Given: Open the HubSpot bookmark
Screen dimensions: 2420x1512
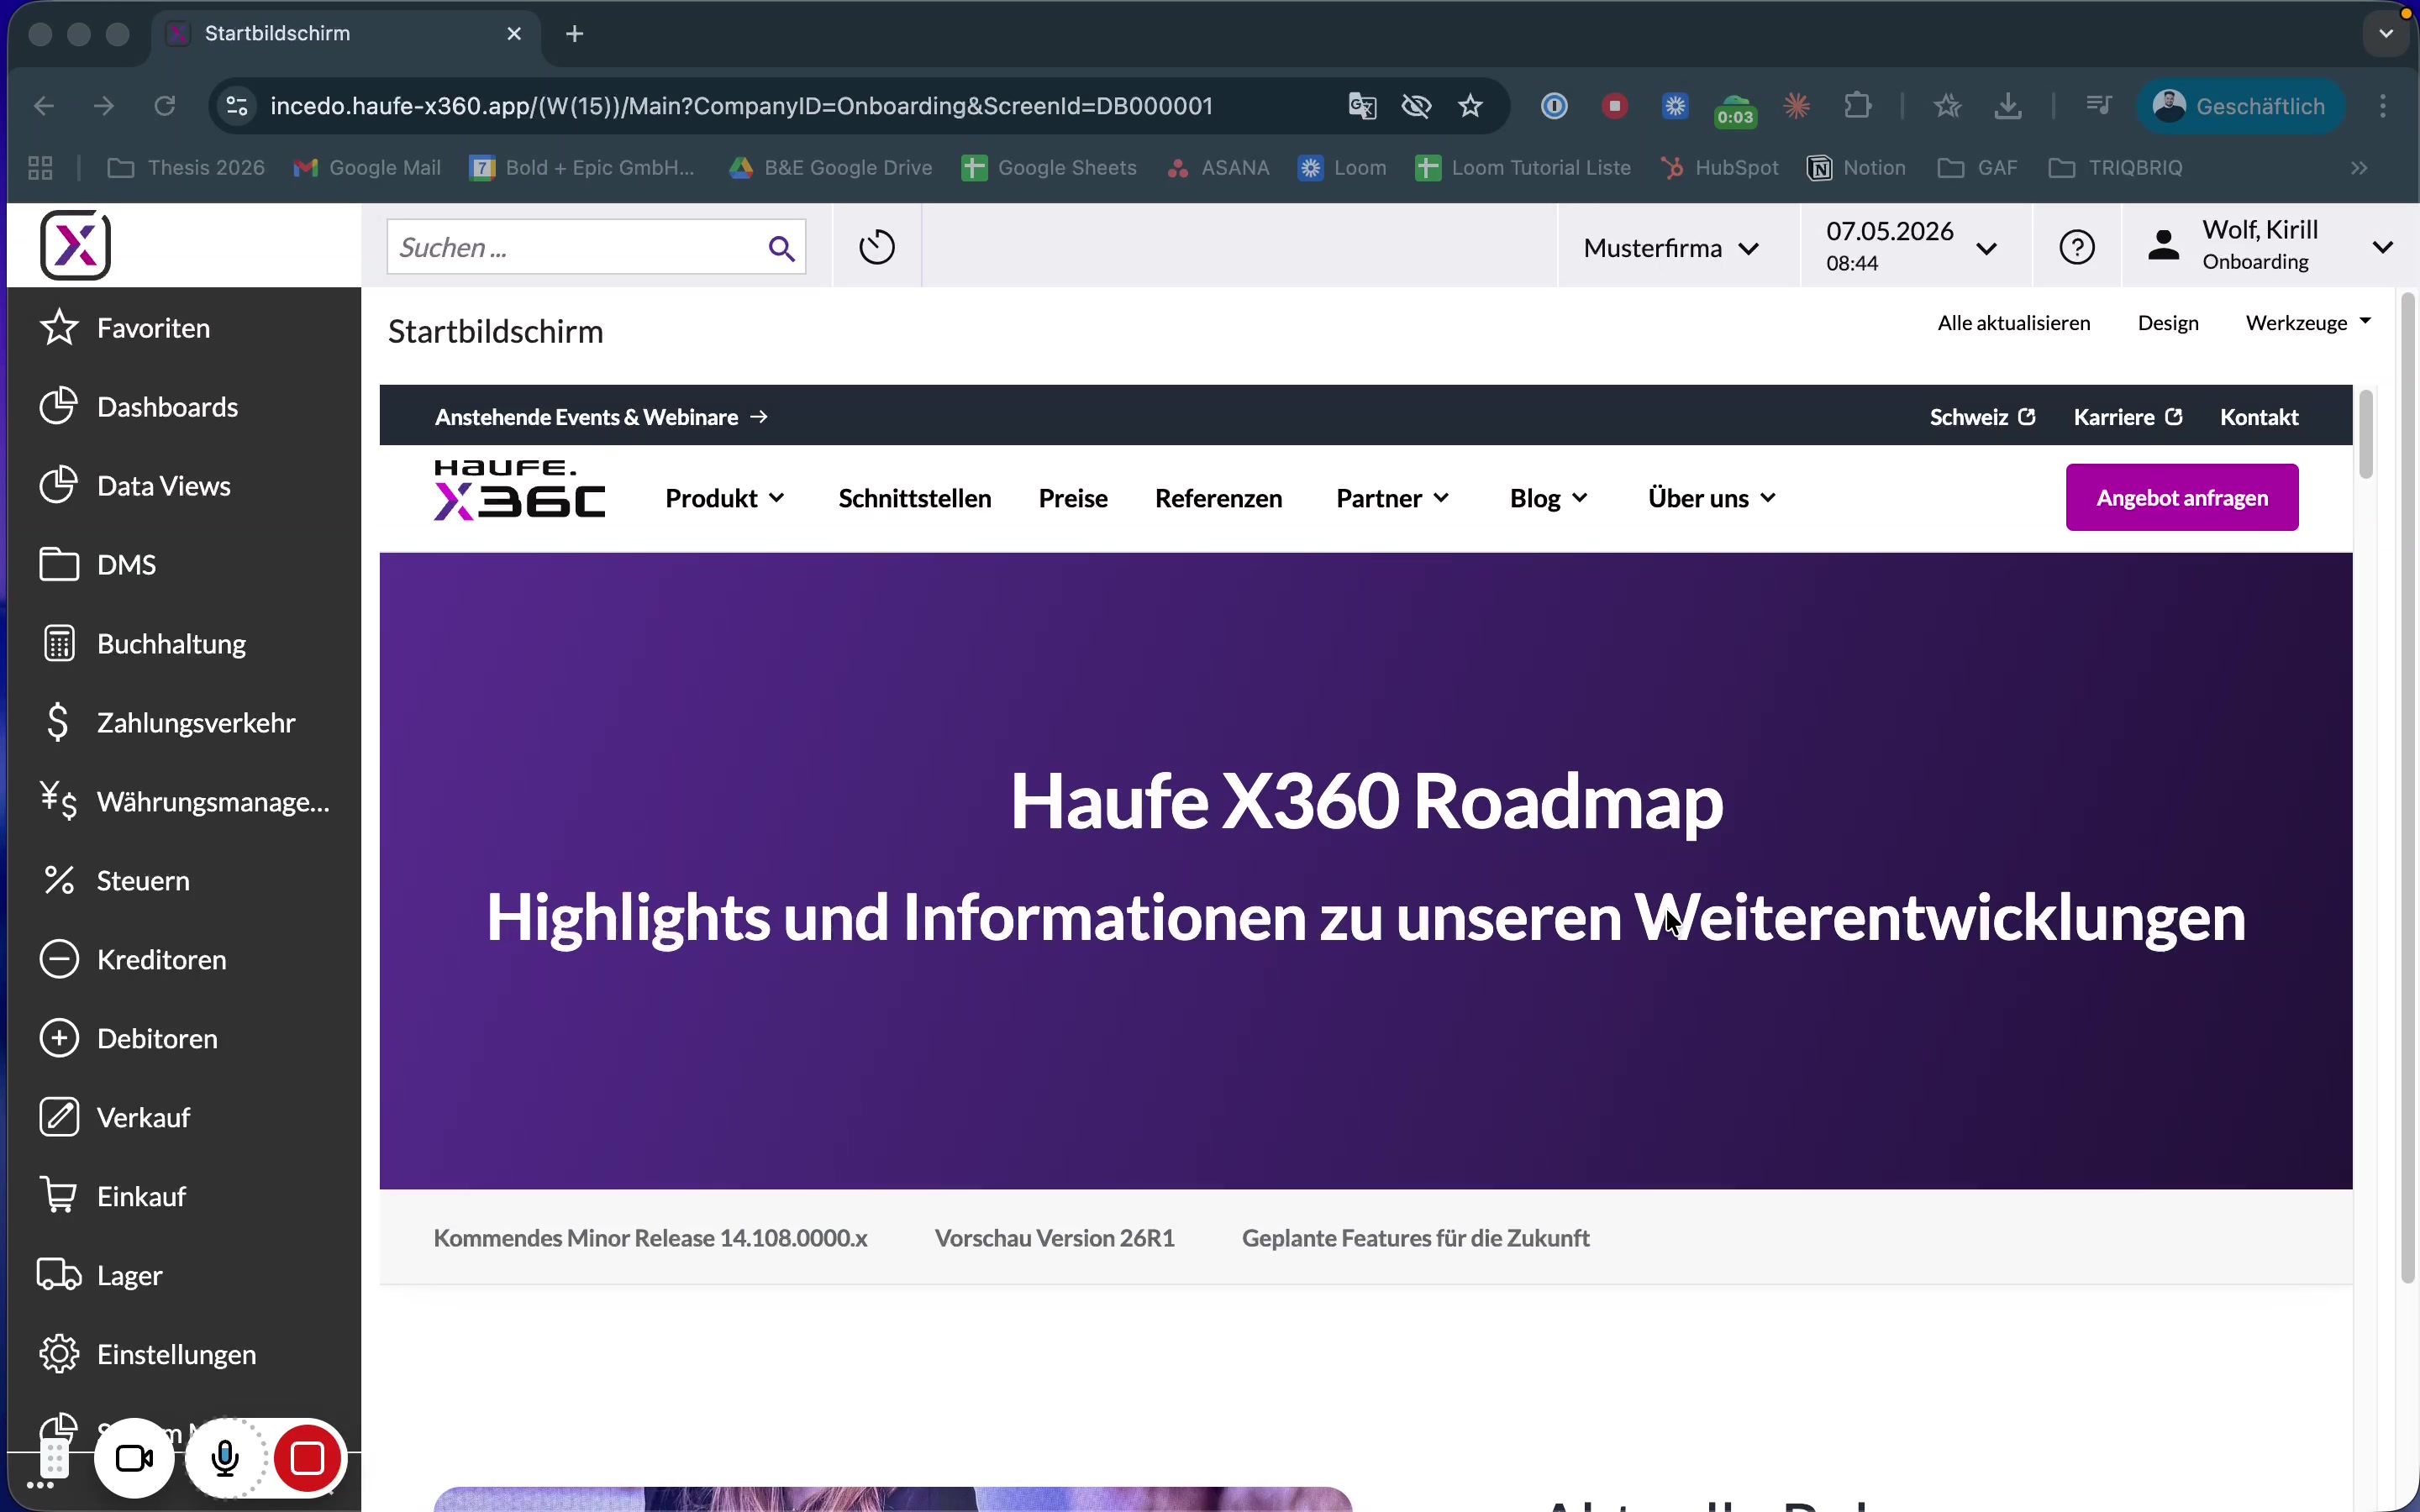Looking at the screenshot, I should coord(1720,168).
